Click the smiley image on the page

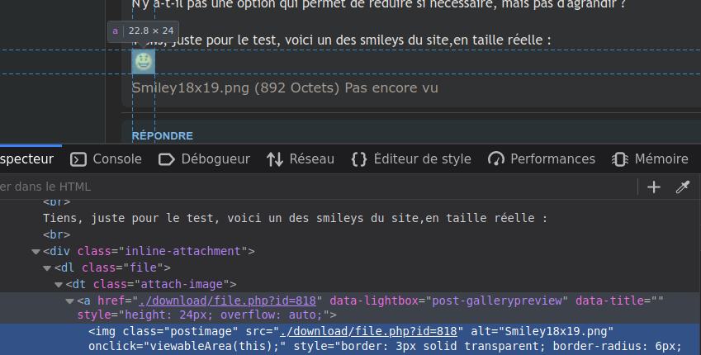coord(143,61)
